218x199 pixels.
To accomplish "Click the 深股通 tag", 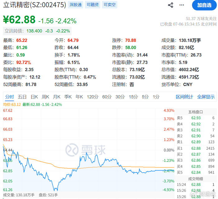I will point(75,5).
